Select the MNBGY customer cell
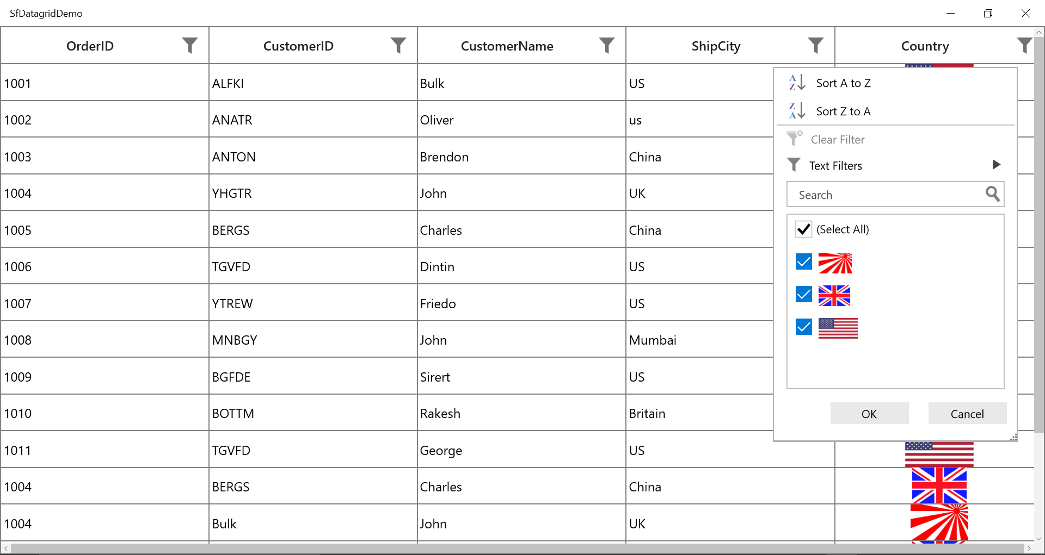 pos(313,339)
